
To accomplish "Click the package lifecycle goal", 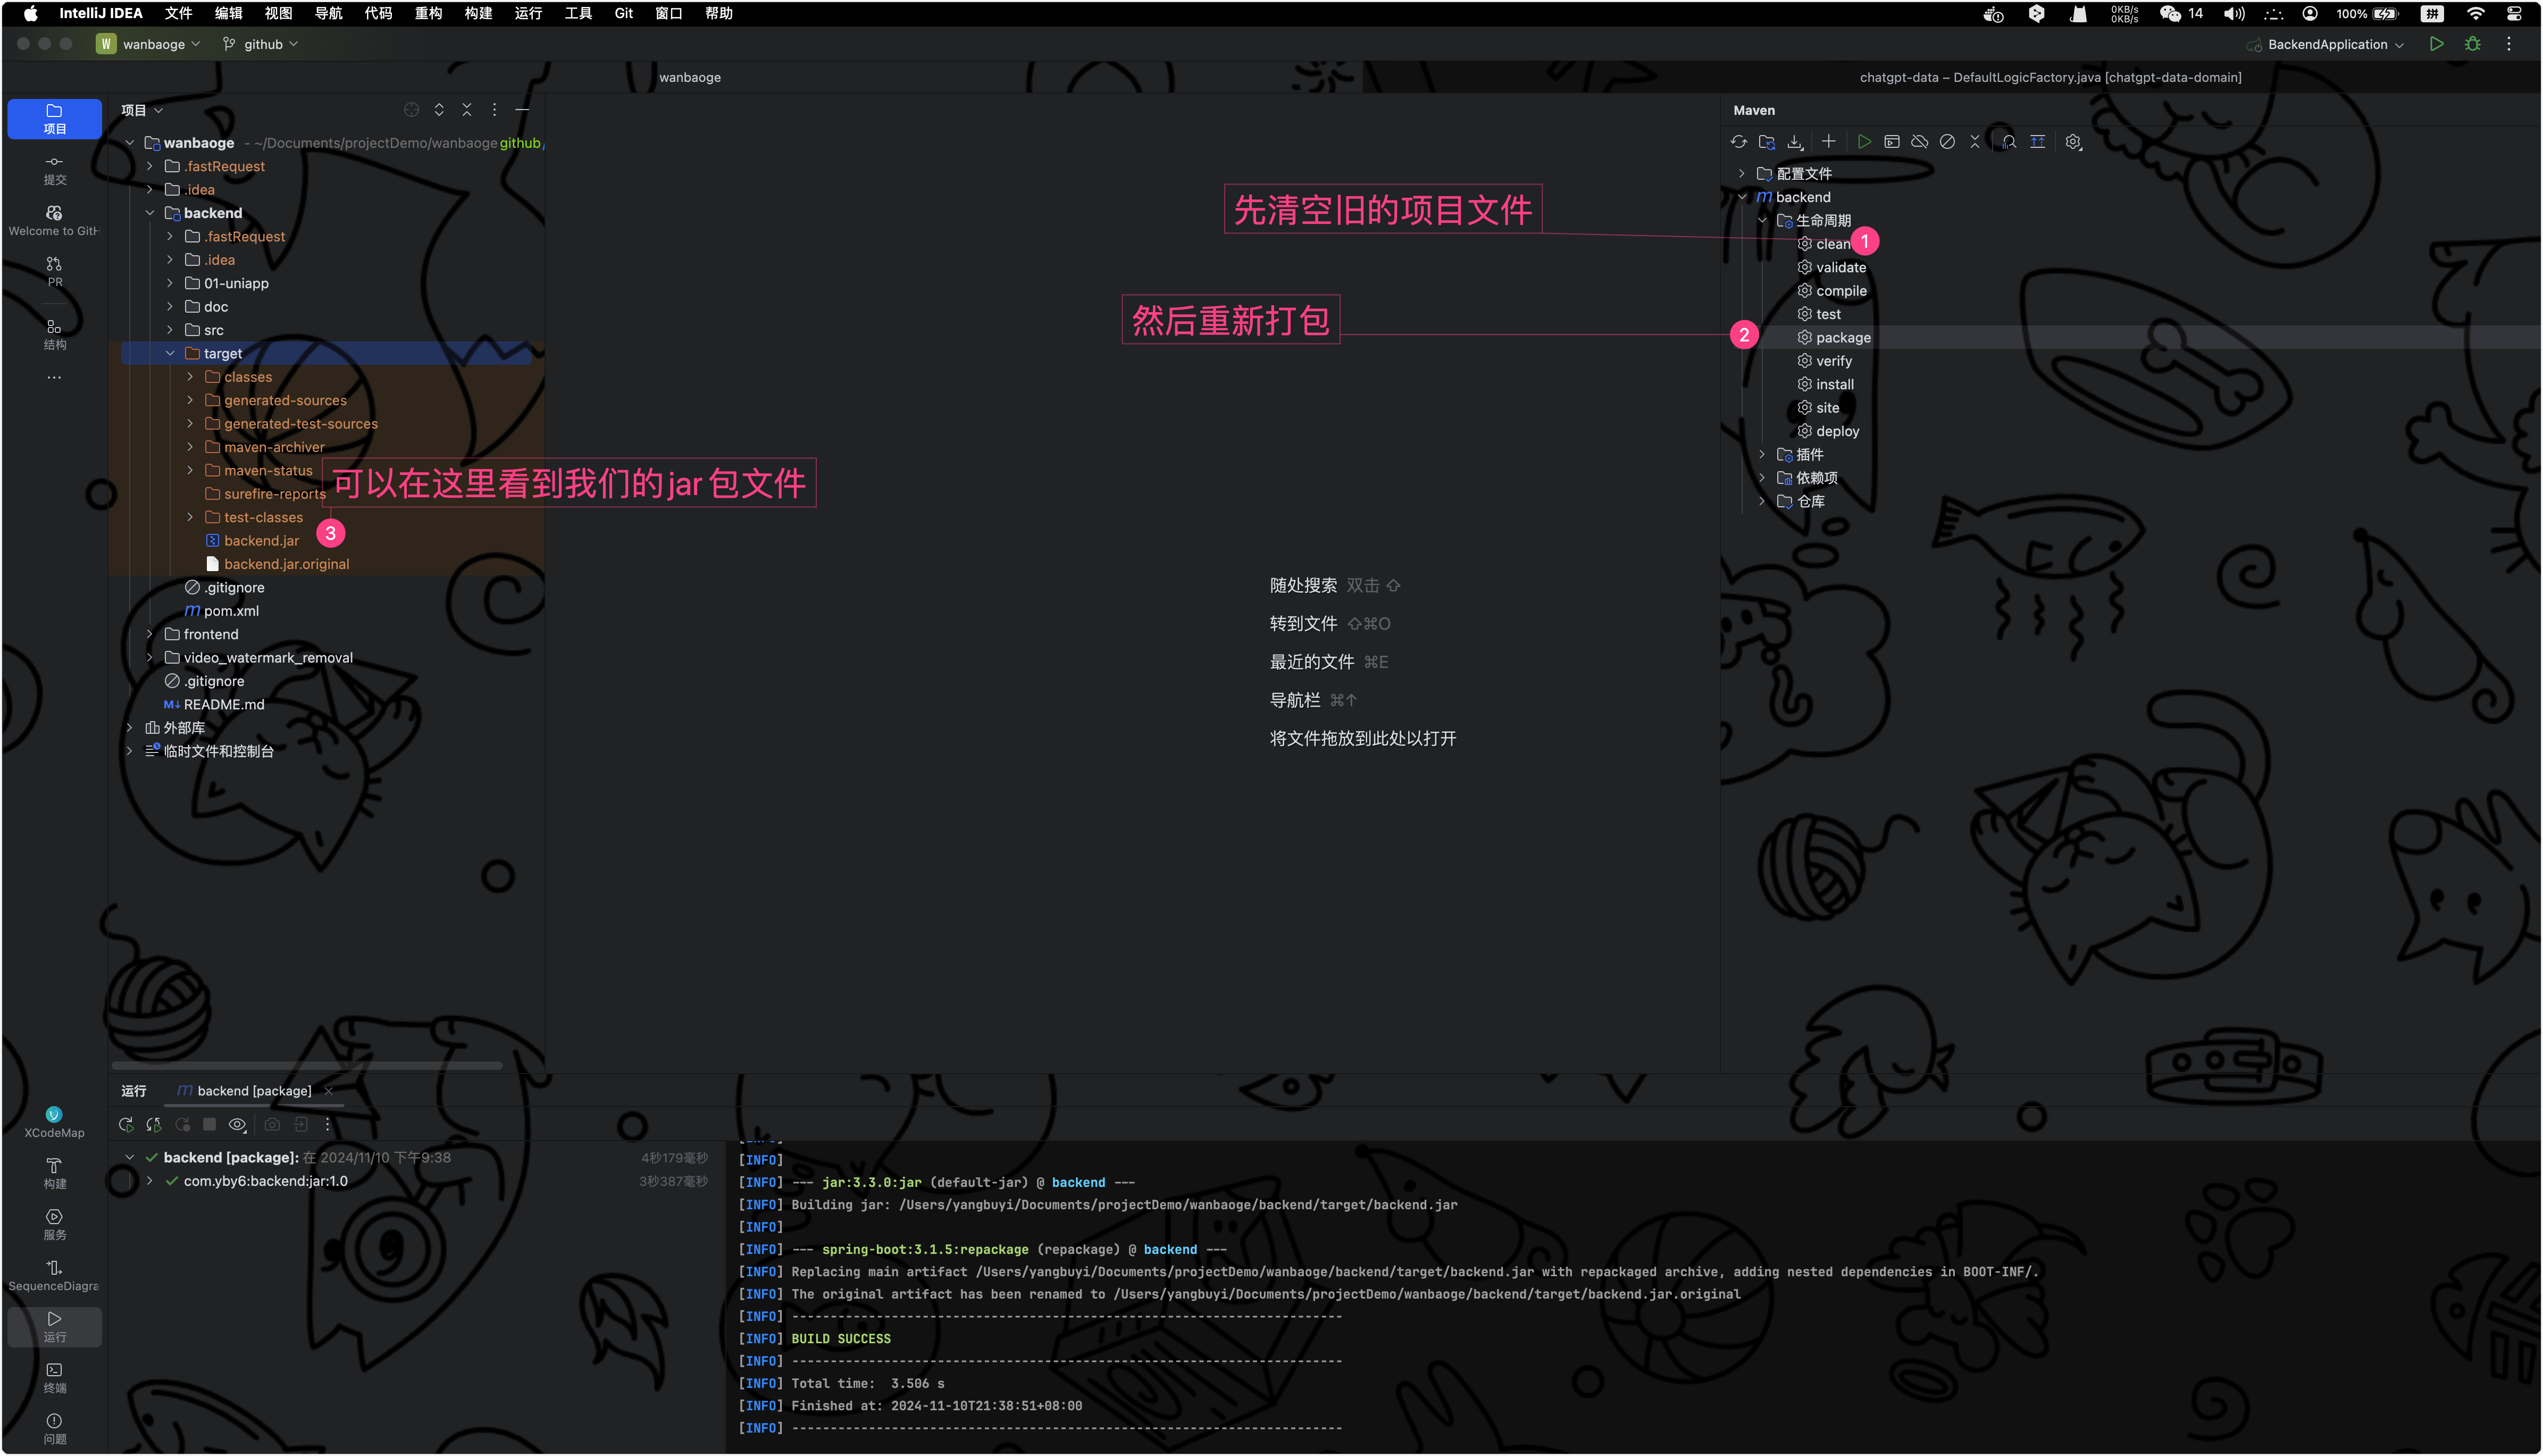I will (1842, 338).
